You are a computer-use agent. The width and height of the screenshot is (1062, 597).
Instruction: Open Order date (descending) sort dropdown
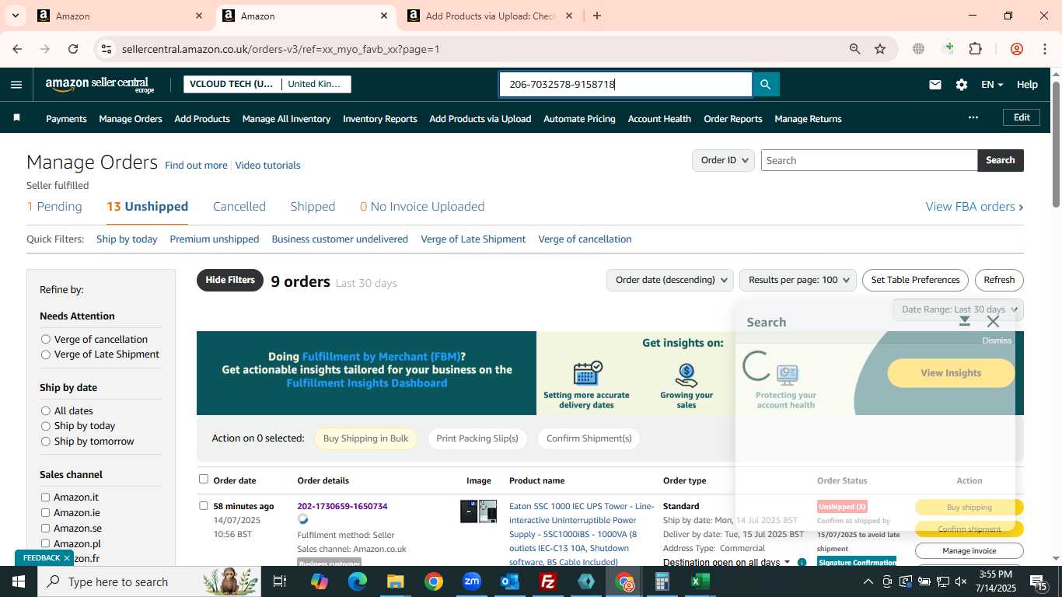(669, 280)
